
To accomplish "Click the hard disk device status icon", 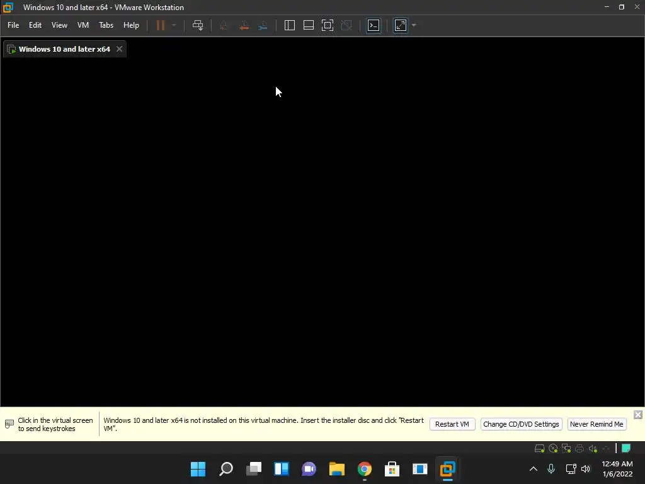I will click(539, 448).
